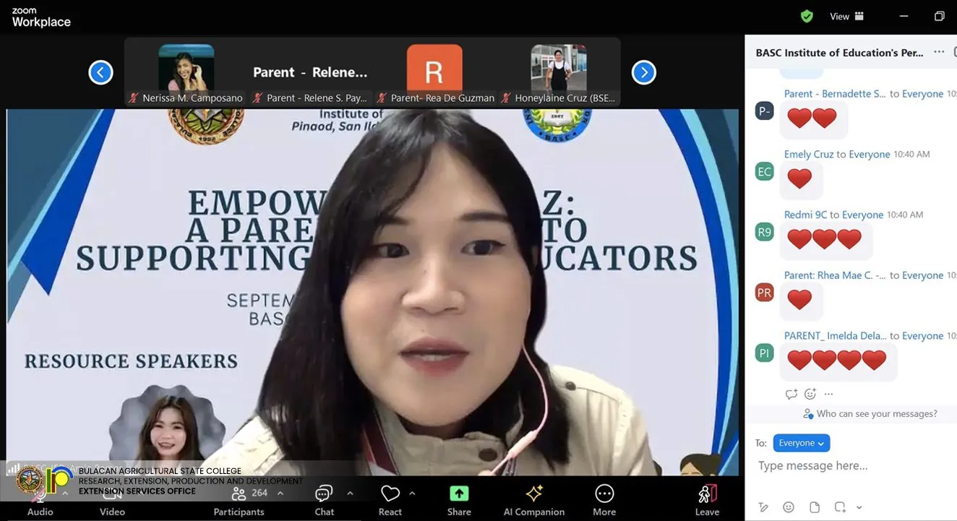The height and width of the screenshot is (521, 957).
Task: Toggle camera with the Video button
Action: point(112,499)
